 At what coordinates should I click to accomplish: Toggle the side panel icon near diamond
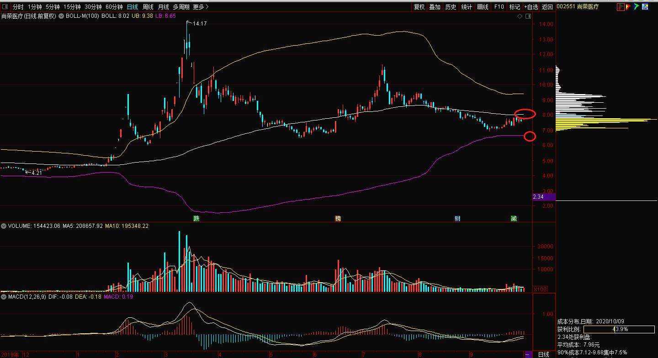[x=528, y=16]
